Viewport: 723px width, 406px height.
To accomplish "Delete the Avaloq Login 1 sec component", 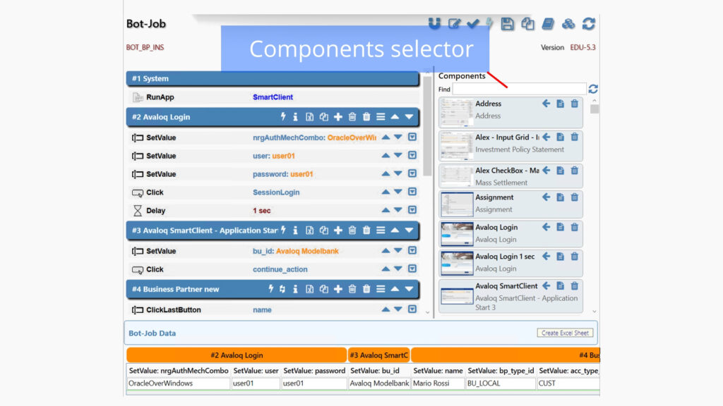I will point(575,257).
